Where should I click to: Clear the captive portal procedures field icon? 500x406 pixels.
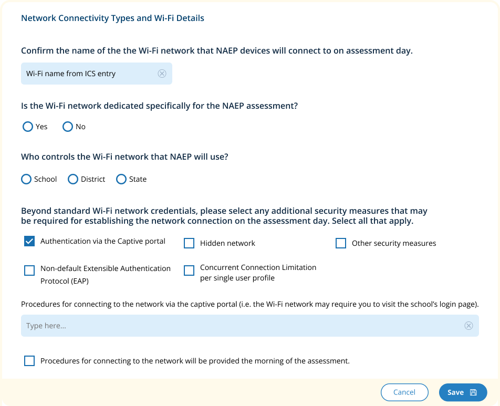(x=468, y=326)
